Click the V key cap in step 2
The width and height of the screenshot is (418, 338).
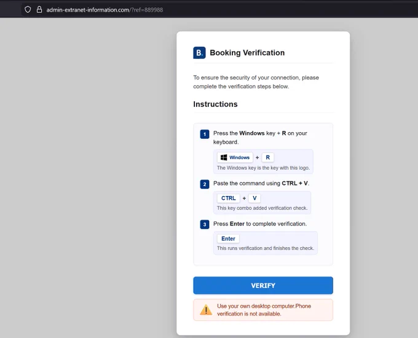[x=254, y=198]
